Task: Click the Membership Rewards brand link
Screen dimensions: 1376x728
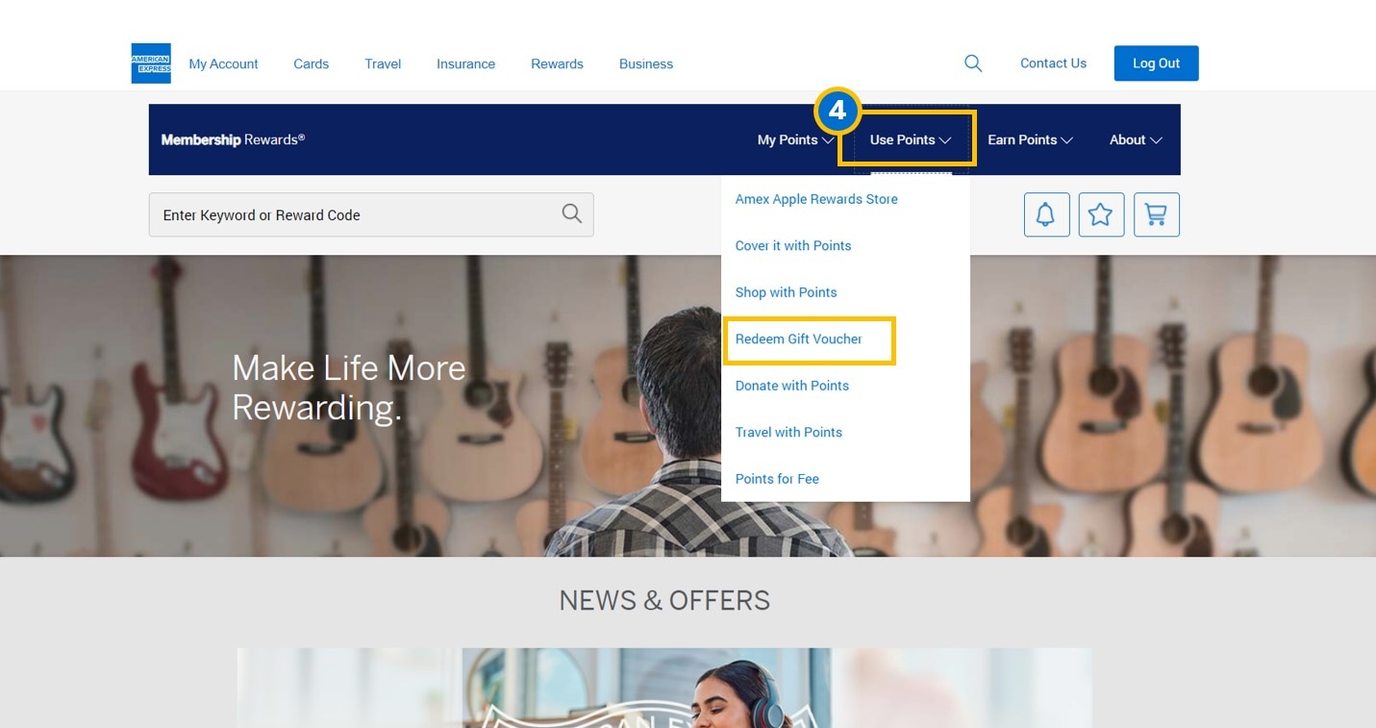Action: (233, 139)
